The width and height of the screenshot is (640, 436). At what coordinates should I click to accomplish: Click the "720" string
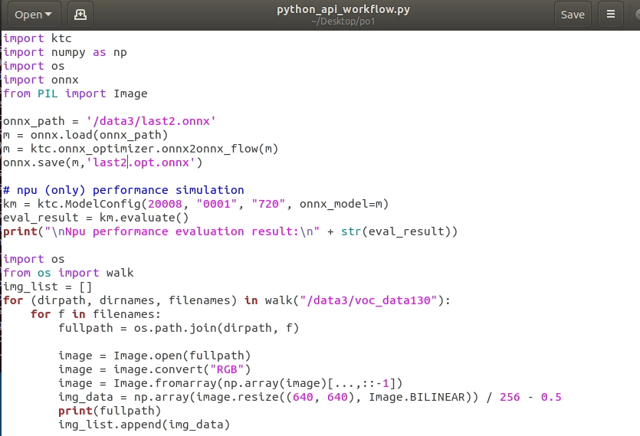tap(268, 204)
